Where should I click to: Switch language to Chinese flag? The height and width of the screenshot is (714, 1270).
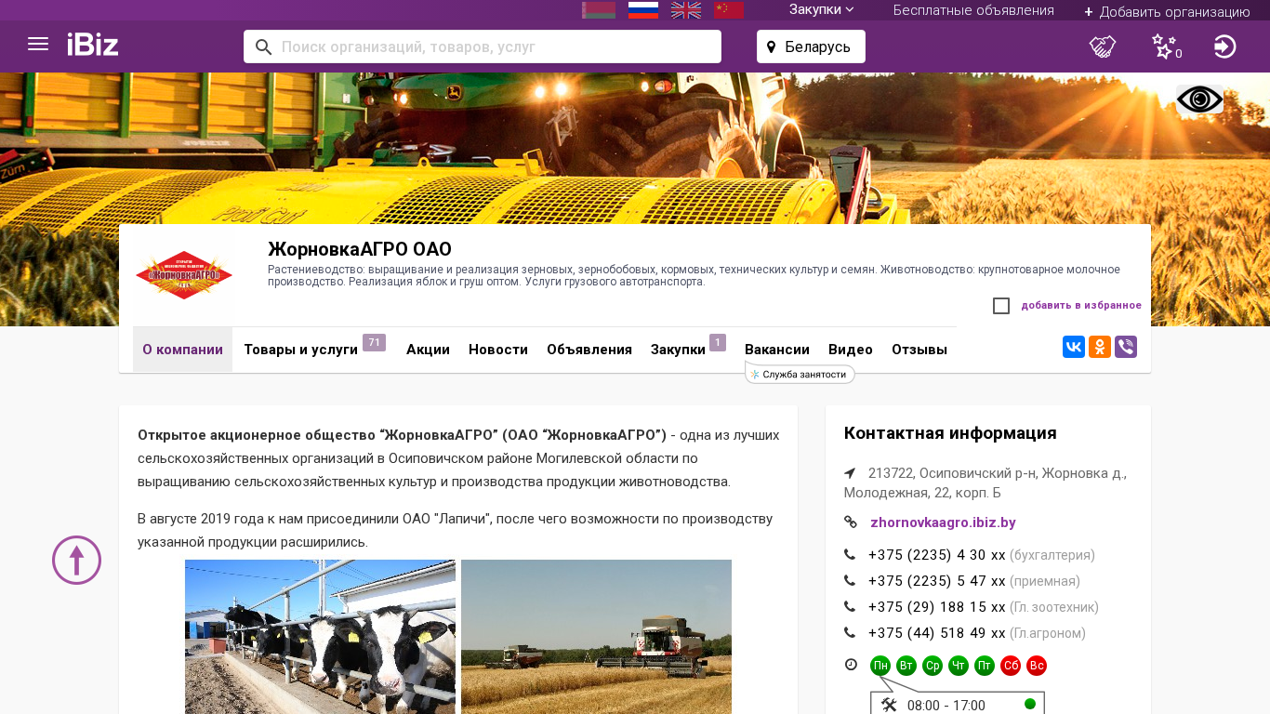click(729, 10)
